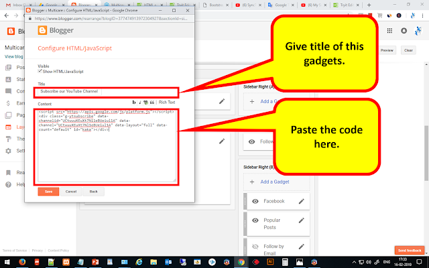429x268 pixels.
Task: Open the notifications icon in the Blogger header
Action: [404, 31]
